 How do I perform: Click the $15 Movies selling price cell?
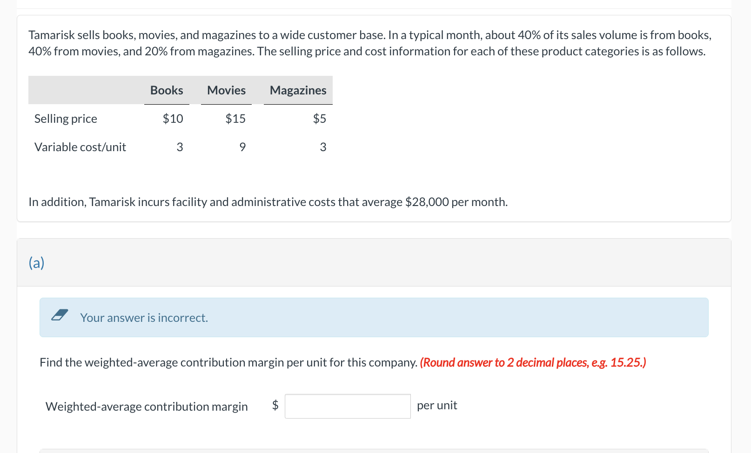(x=235, y=119)
